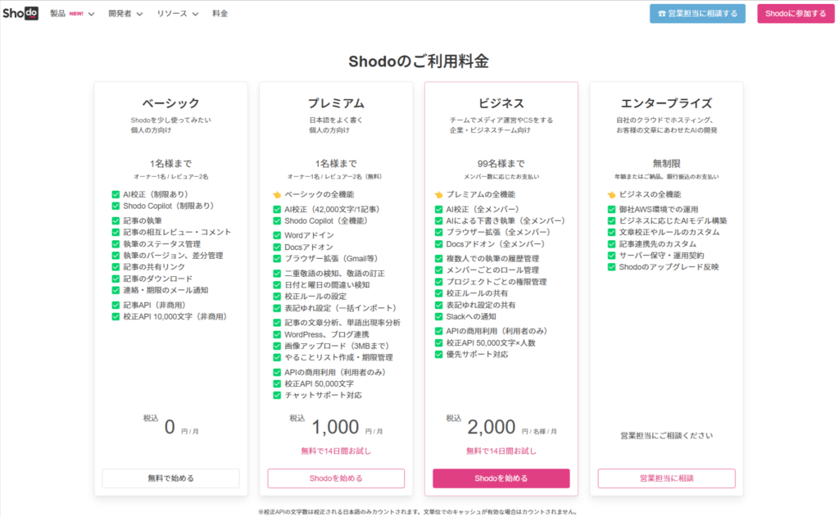The width and height of the screenshot is (839, 517).
Task: Click 無料で始める on Basic plan
Action: click(x=170, y=478)
